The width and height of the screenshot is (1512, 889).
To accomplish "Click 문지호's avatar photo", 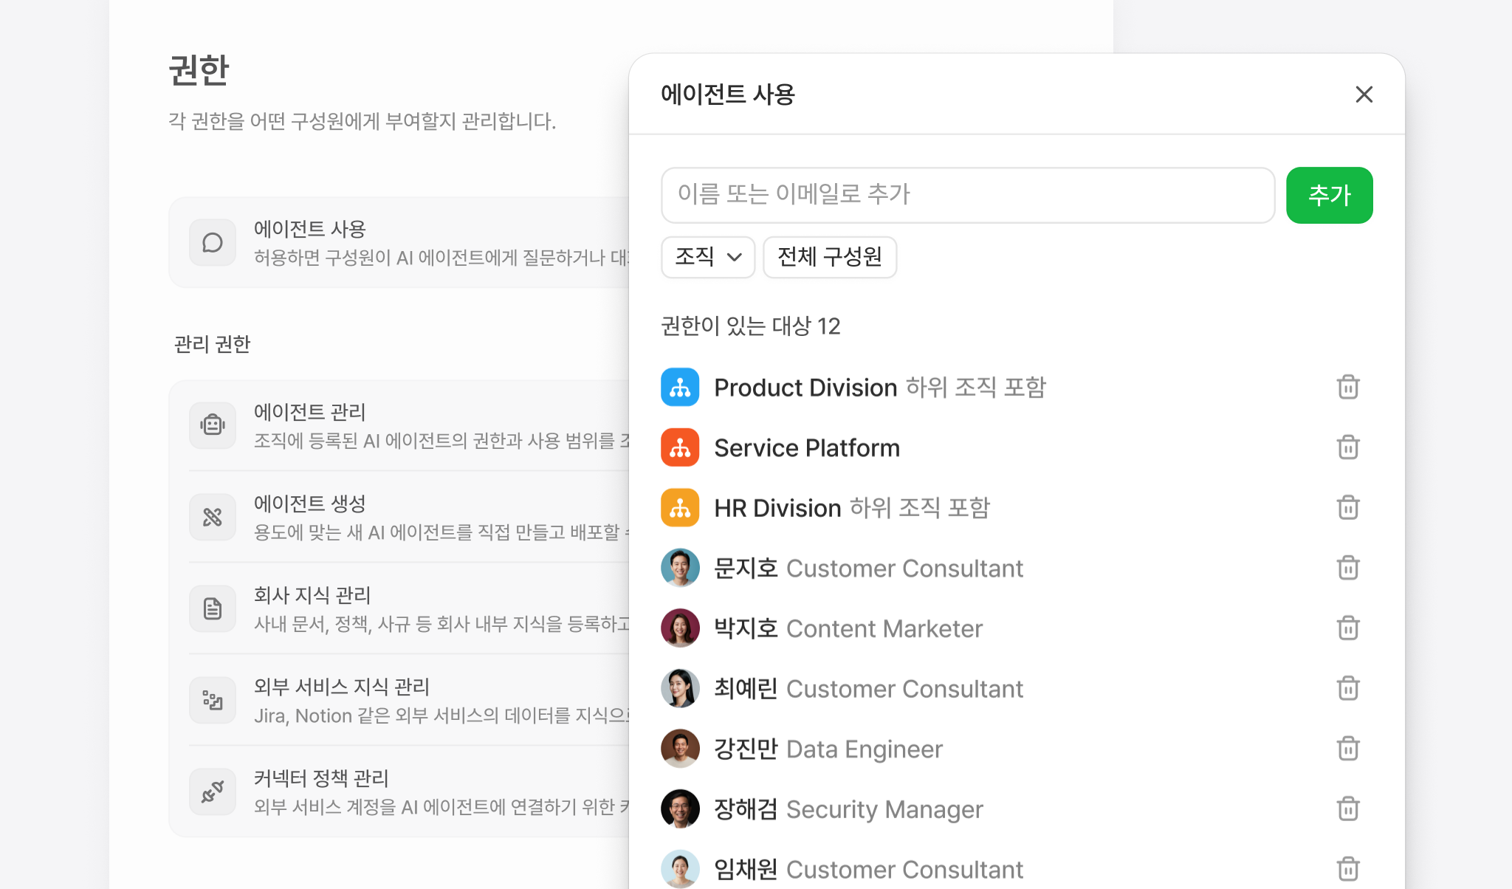I will click(680, 568).
